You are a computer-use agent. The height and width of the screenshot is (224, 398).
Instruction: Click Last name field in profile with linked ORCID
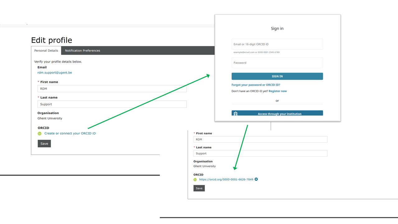pos(260,153)
